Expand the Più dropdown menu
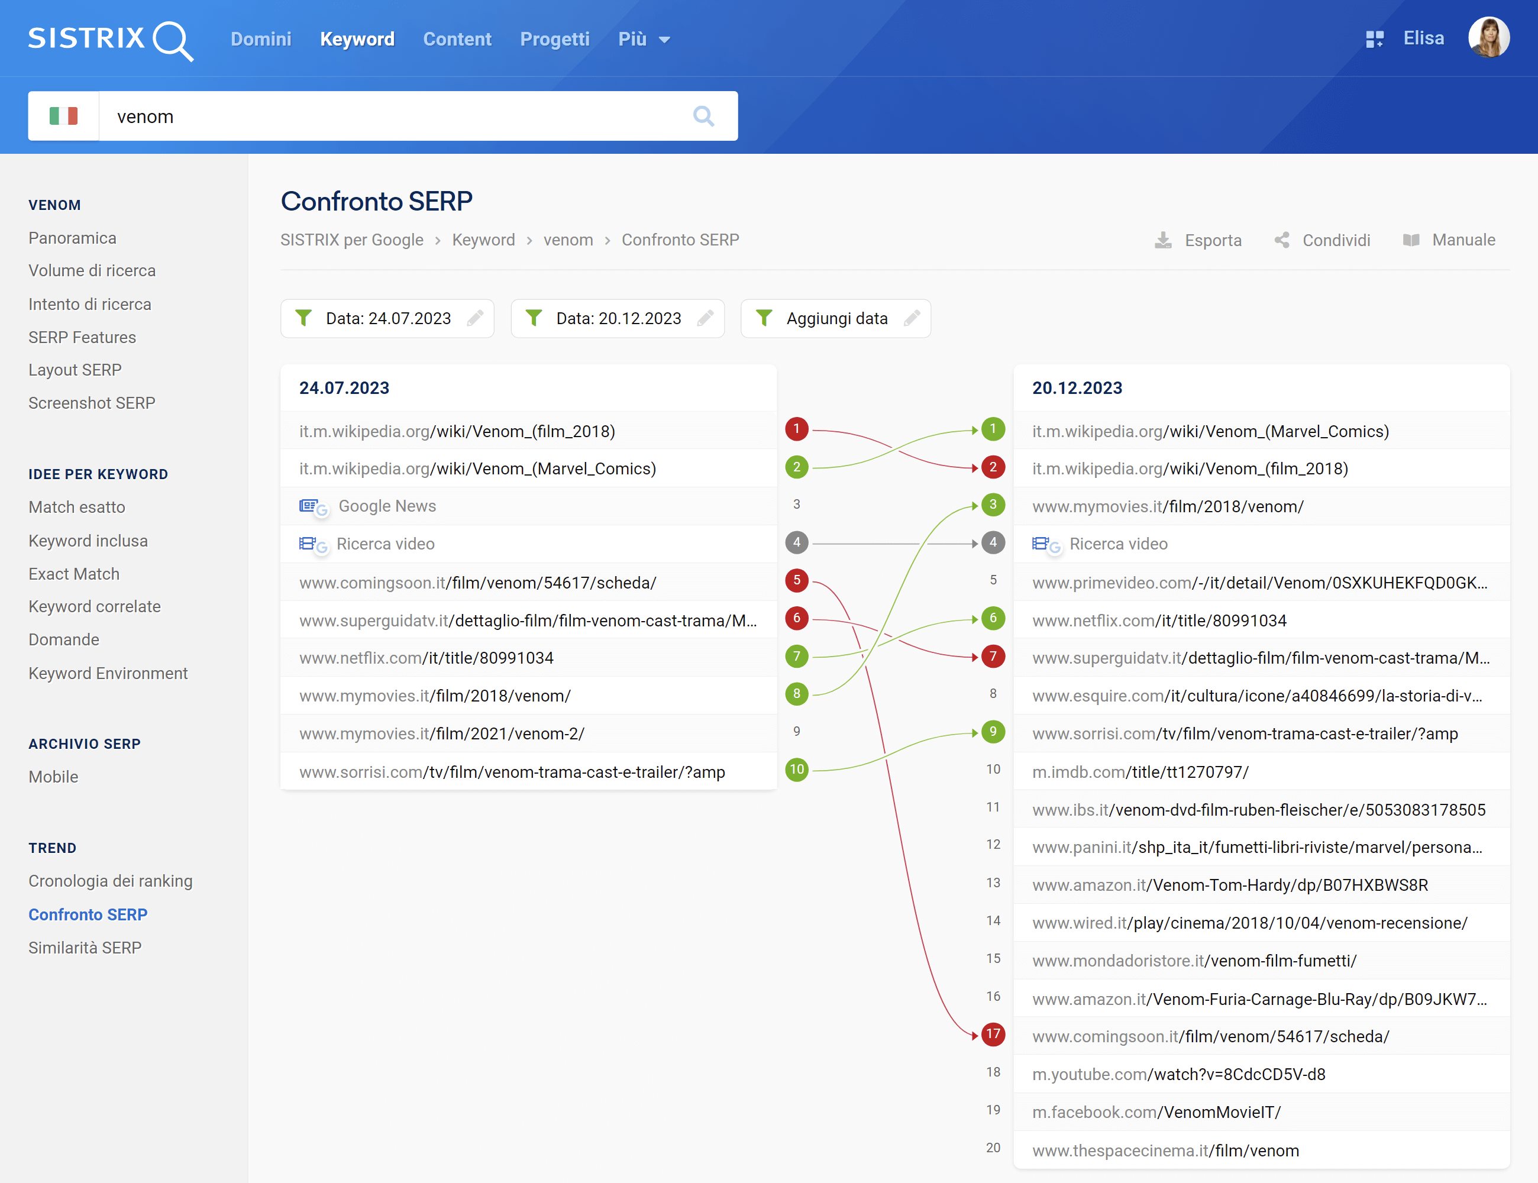Screen dimensions: 1538x1183 pos(644,40)
